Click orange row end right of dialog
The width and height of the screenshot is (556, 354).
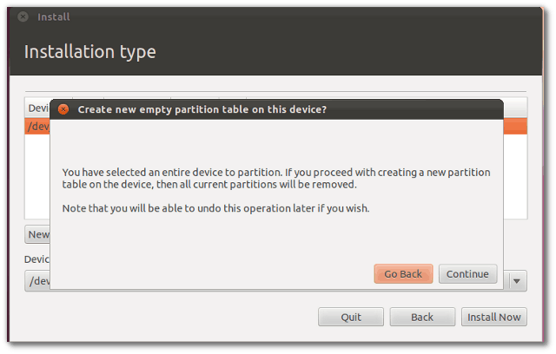pos(515,127)
